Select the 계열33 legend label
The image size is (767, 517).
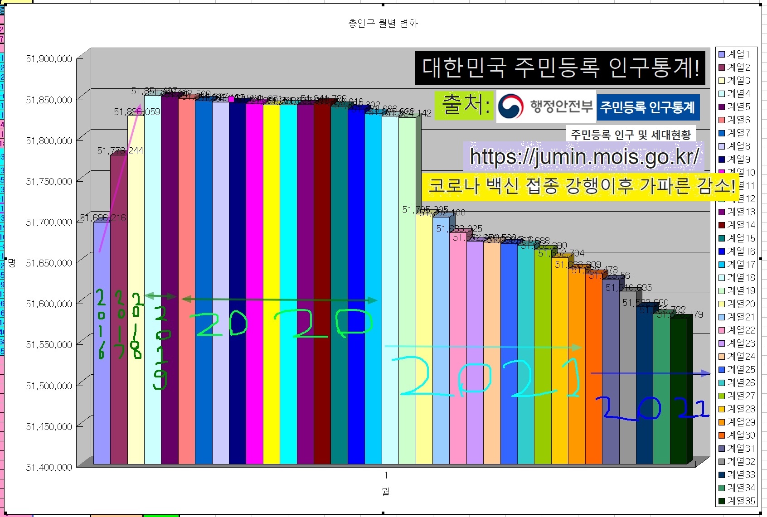tap(741, 474)
